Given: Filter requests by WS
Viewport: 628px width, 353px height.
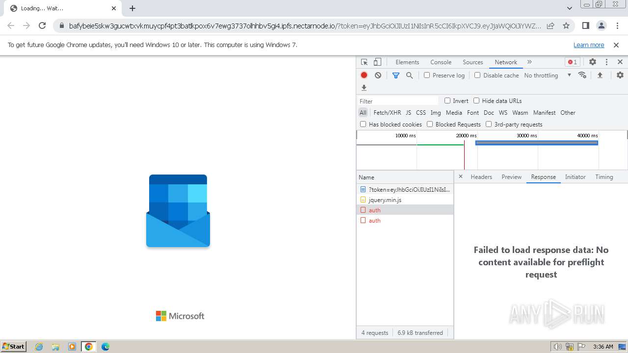Looking at the screenshot, I should click(x=503, y=113).
